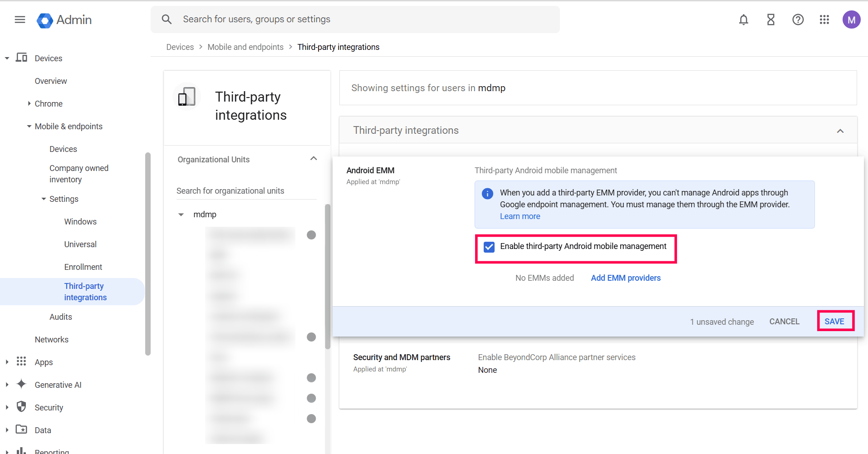Save the unsaved change
This screenshot has height=454, width=868.
[x=834, y=321]
